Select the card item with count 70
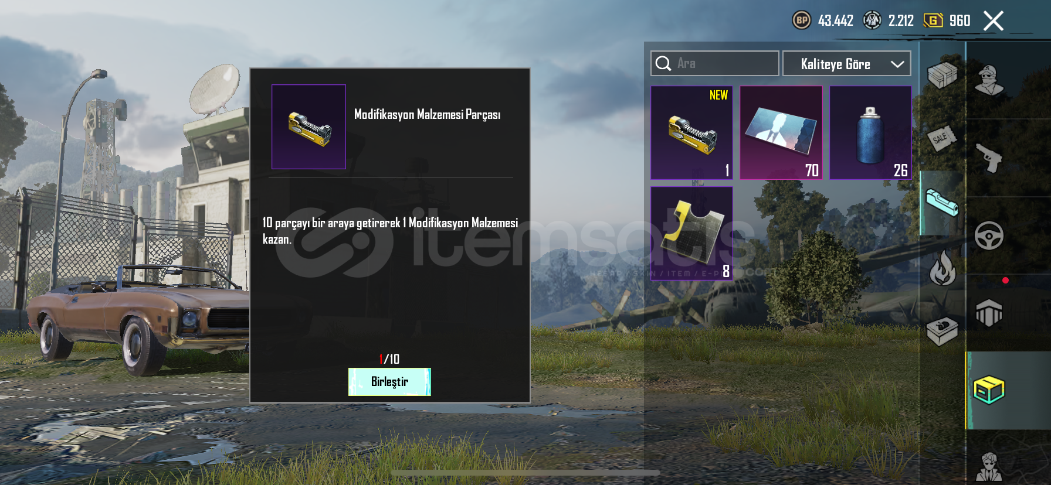1051x485 pixels. [781, 132]
